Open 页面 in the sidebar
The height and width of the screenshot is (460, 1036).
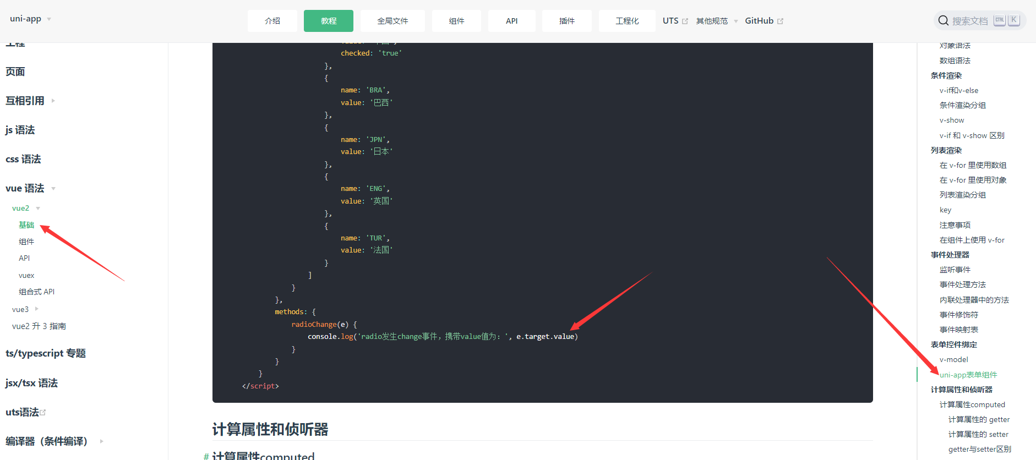click(15, 72)
